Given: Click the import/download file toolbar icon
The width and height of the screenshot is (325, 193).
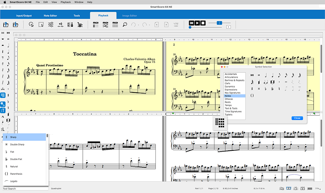Looking at the screenshot, I should click(16, 24).
